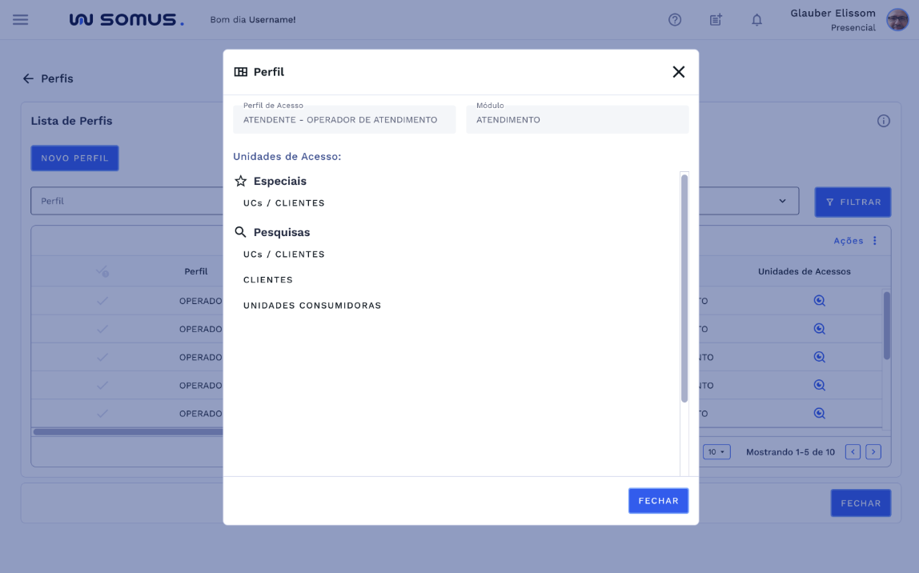Open the Ações kebab menu
The width and height of the screenshot is (919, 573).
pos(873,240)
